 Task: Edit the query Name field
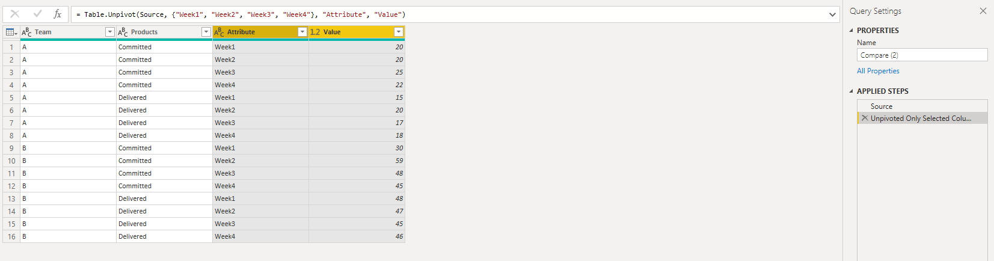(x=922, y=55)
